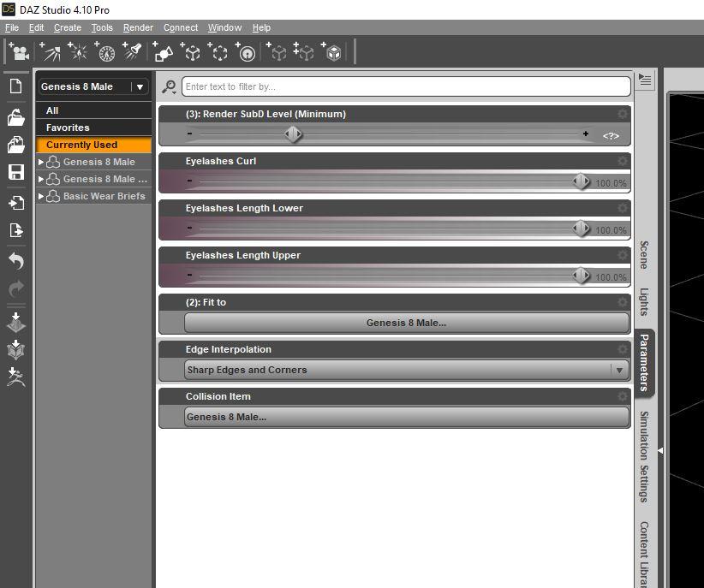The image size is (704, 588).
Task: Open the Connect menu
Action: tap(181, 28)
